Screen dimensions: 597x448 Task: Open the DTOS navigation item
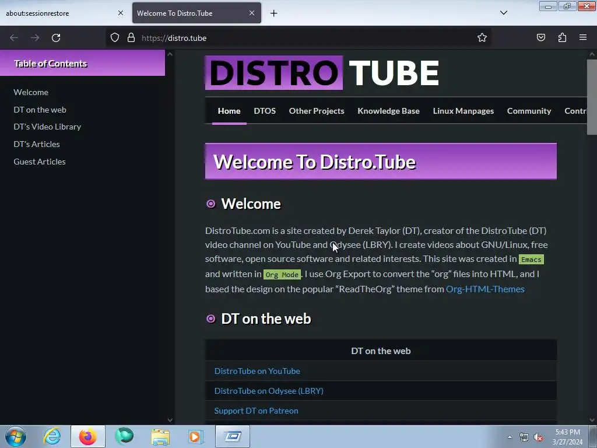tap(265, 111)
